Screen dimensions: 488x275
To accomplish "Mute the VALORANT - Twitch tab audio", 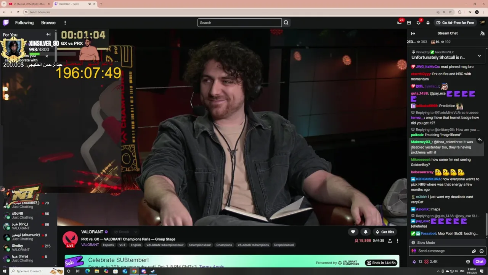I will [x=90, y=4].
